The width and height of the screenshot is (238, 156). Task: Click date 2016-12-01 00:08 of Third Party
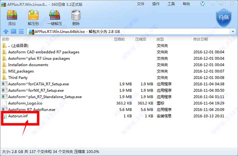[209, 78]
